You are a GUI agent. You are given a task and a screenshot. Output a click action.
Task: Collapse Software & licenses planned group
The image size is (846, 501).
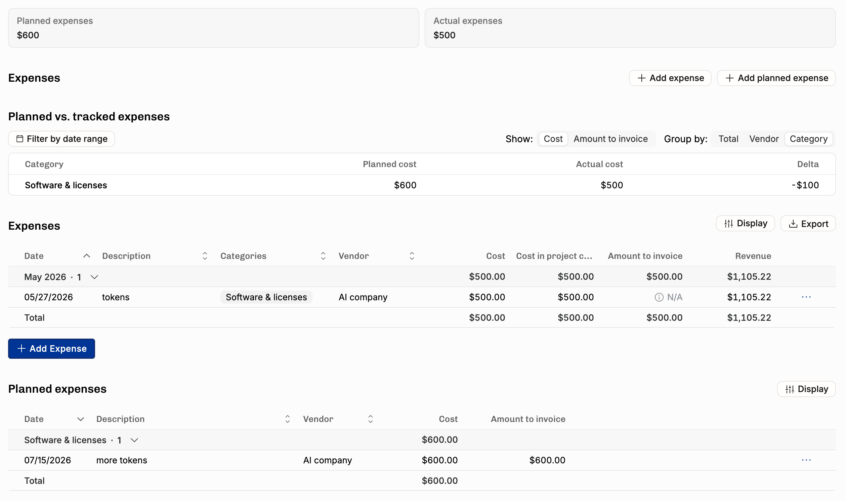134,440
